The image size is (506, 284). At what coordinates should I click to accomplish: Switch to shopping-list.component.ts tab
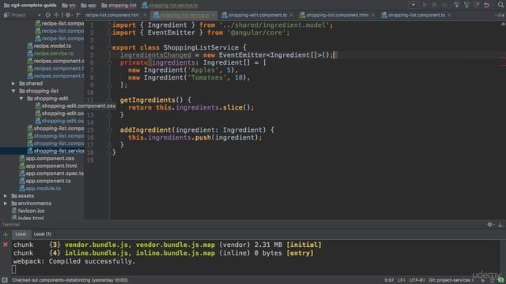click(417, 15)
